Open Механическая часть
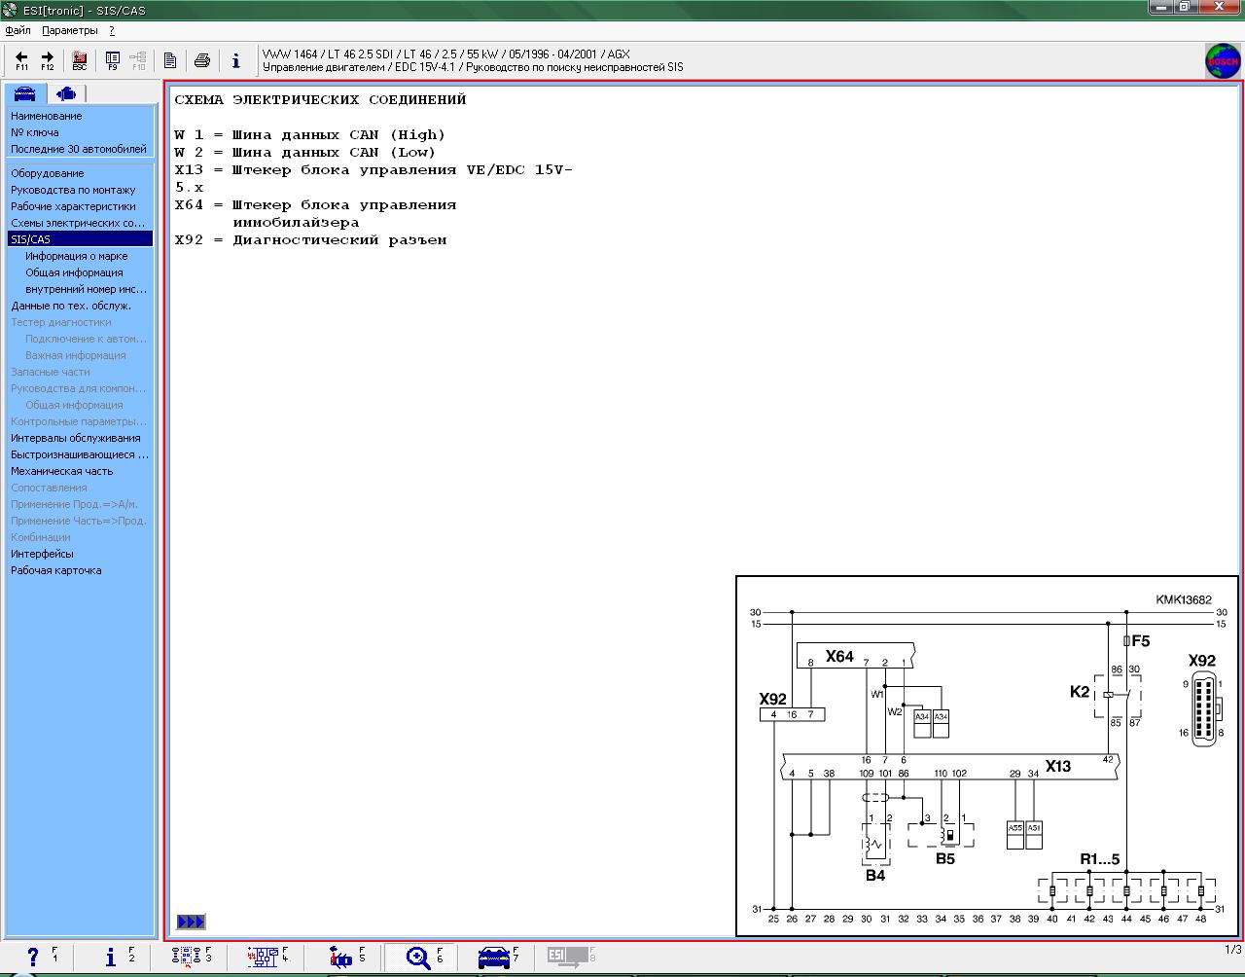This screenshot has width=1245, height=977. (62, 471)
